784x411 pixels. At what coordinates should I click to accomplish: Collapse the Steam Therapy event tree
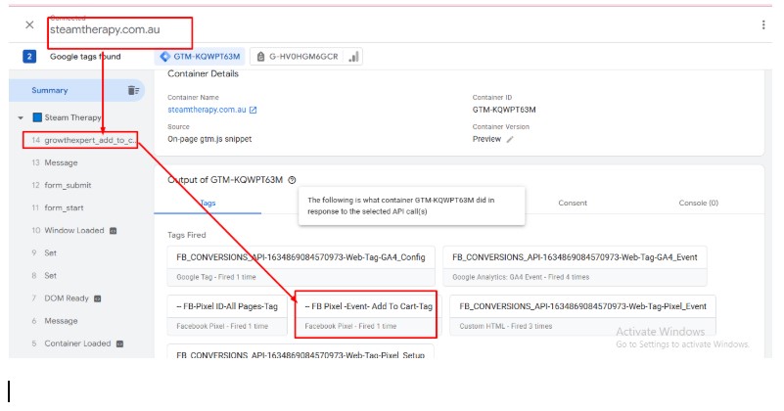[21, 117]
